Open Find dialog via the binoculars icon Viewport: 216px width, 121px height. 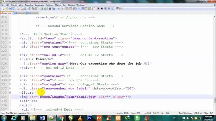tap(50, 9)
